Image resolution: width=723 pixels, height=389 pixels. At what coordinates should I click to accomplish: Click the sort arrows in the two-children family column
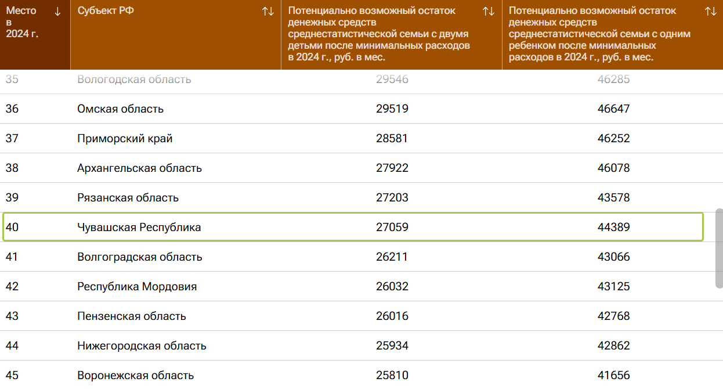tap(489, 12)
